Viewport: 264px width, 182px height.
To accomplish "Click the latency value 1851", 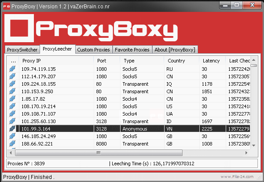I will pos(207,91).
